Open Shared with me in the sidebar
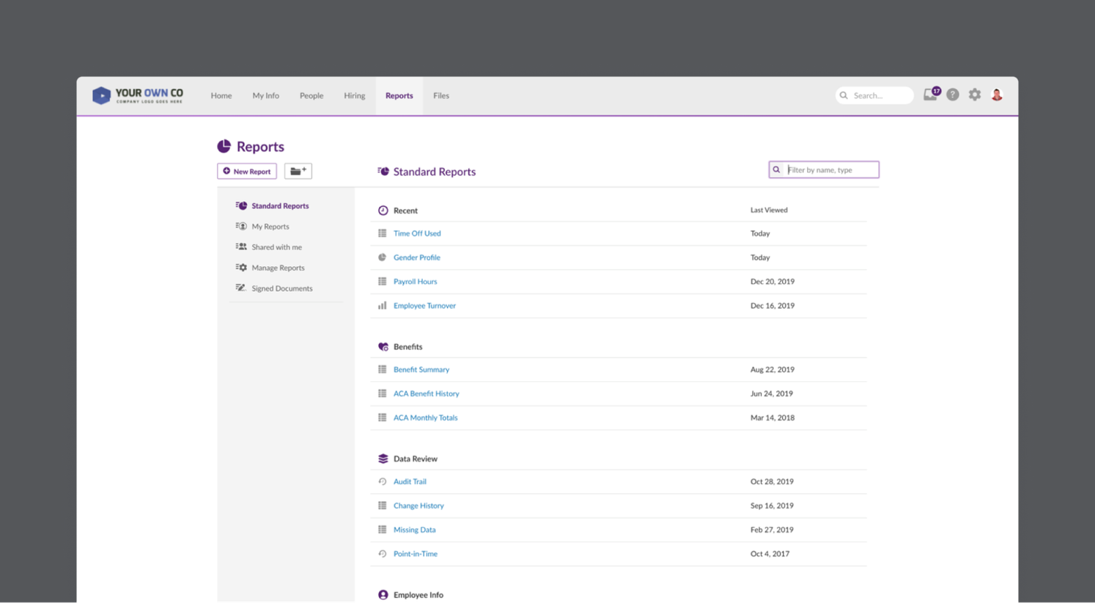1095x603 pixels. point(276,246)
